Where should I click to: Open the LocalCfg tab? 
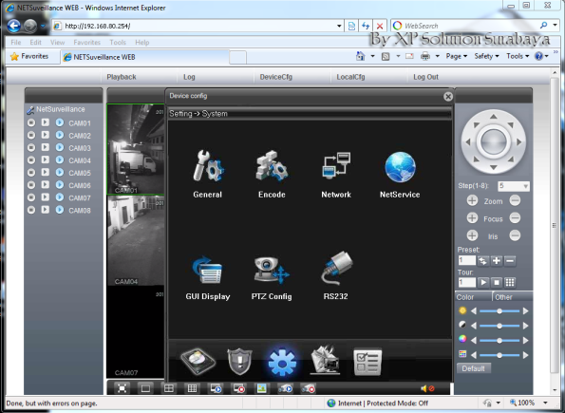point(350,77)
